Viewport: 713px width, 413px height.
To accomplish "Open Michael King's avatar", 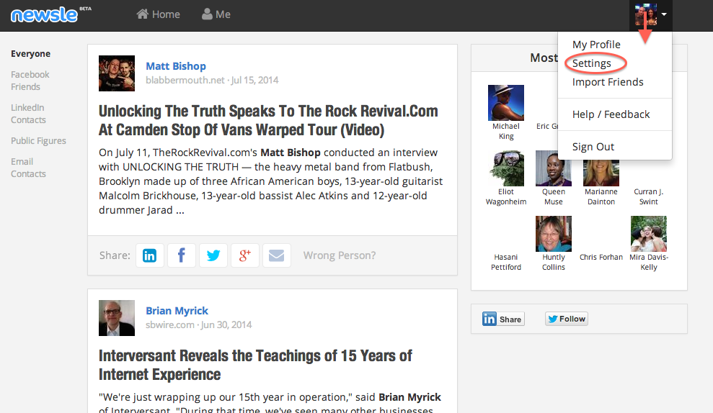I will [x=505, y=103].
